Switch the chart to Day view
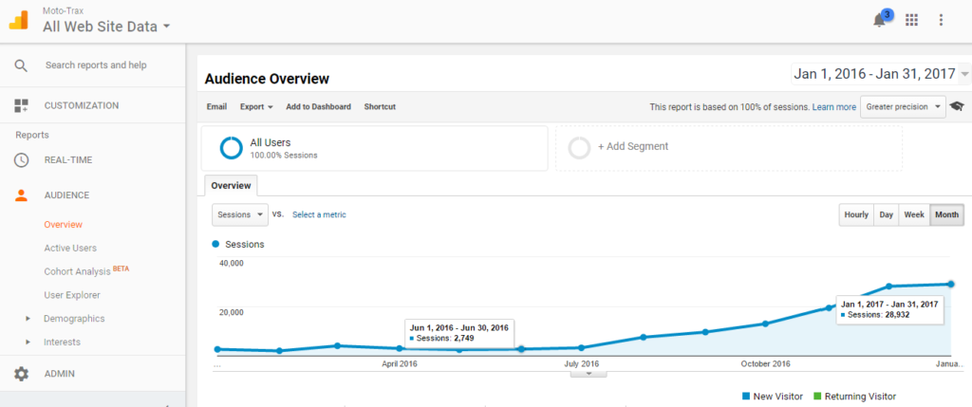Screen dimensions: 972x407 click(887, 214)
